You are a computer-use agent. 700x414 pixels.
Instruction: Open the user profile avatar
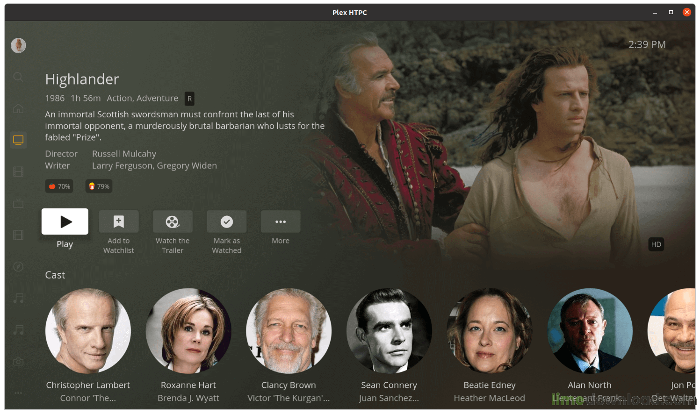tap(18, 45)
